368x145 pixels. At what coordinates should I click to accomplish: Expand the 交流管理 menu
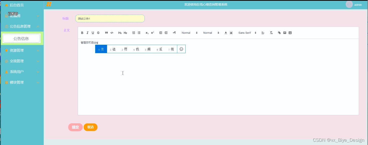22,61
